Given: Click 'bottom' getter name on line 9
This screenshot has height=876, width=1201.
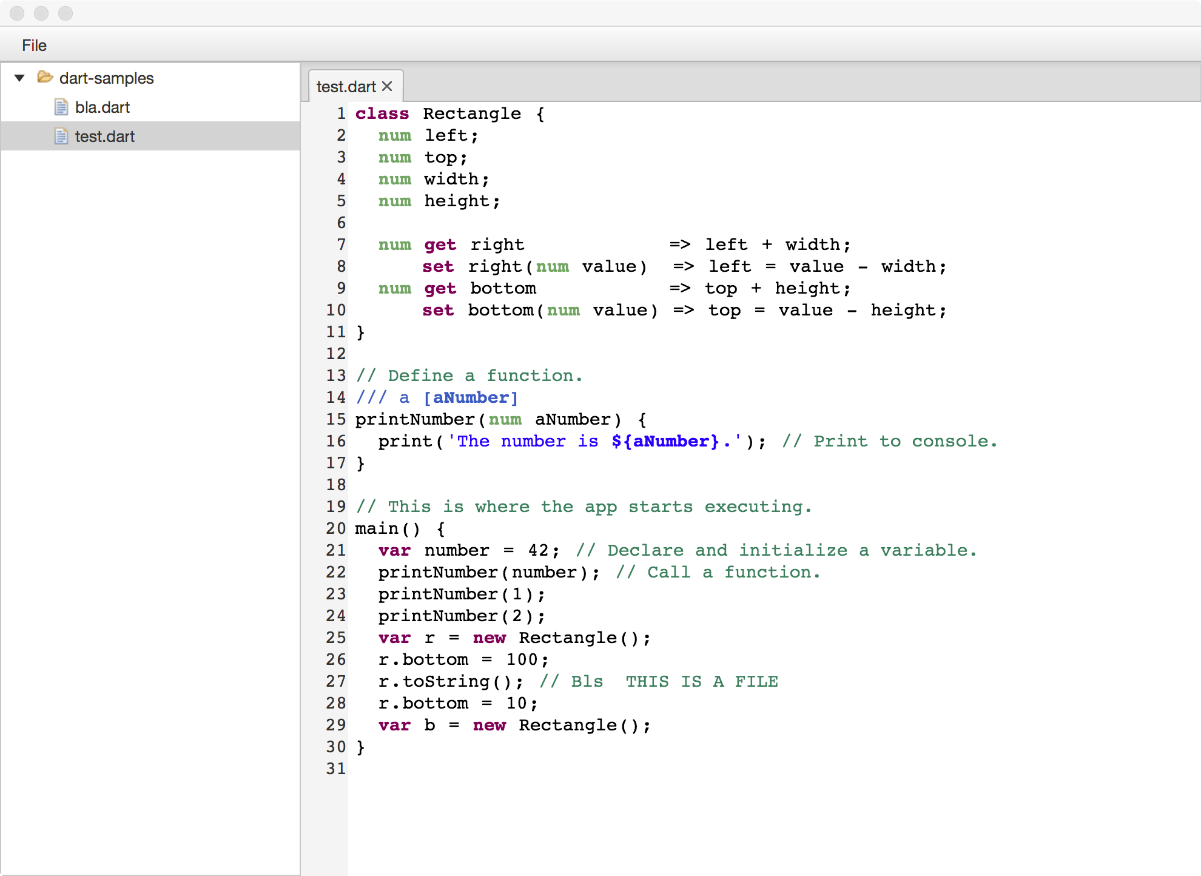Looking at the screenshot, I should point(503,288).
